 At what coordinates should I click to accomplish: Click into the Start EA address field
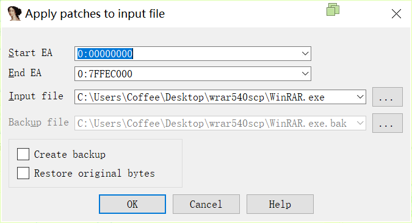[187, 54]
